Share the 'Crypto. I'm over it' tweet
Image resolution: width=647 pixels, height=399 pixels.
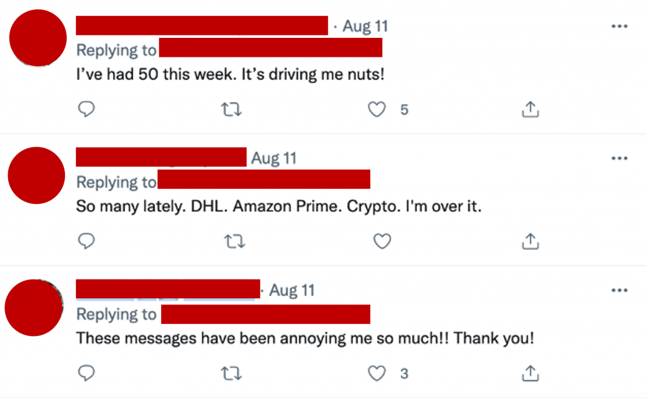pos(530,241)
